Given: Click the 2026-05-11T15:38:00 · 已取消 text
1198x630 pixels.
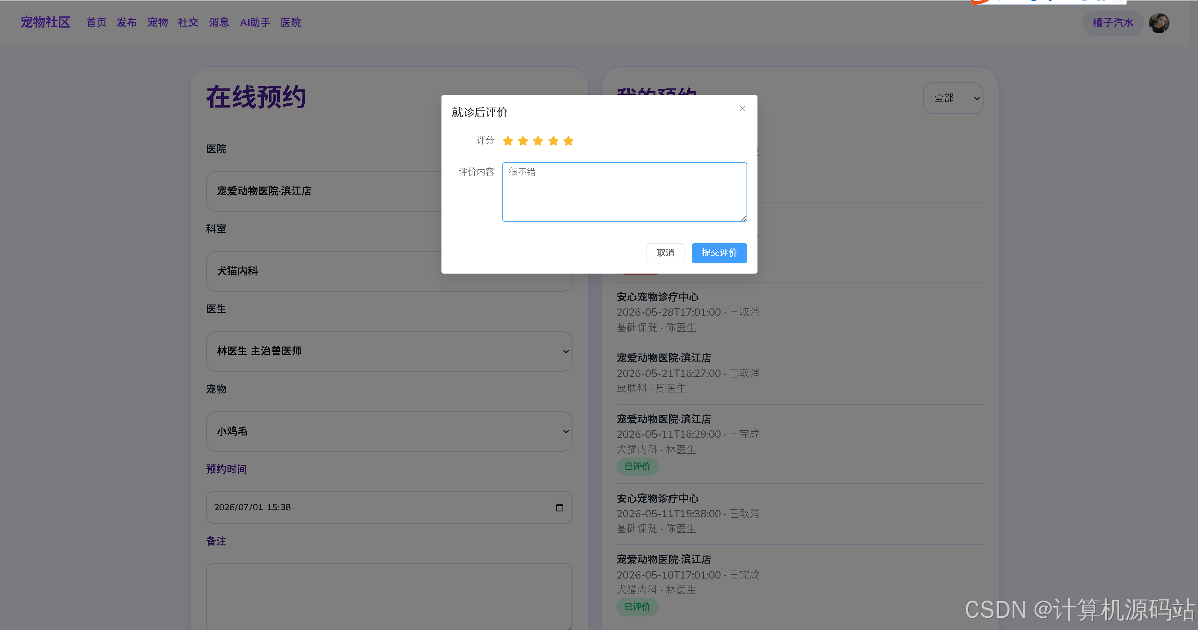Looking at the screenshot, I should (688, 514).
